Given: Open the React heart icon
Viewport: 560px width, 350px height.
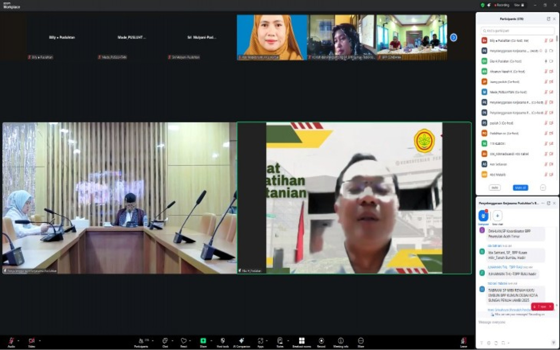Looking at the screenshot, I should pyautogui.click(x=184, y=341).
